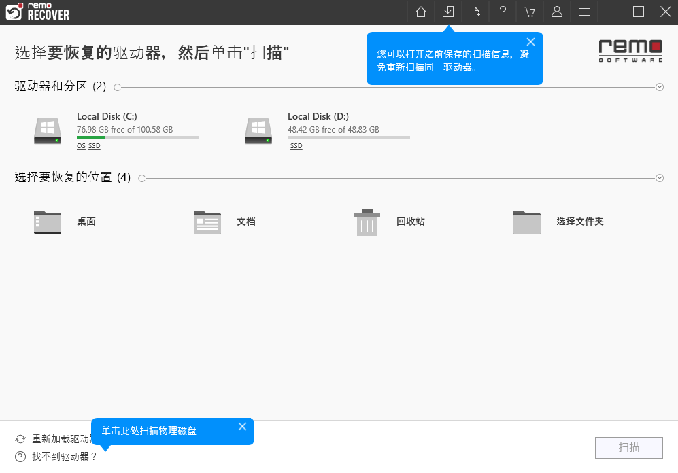The width and height of the screenshot is (678, 473).
Task: Open help question mark icon
Action: (x=503, y=12)
